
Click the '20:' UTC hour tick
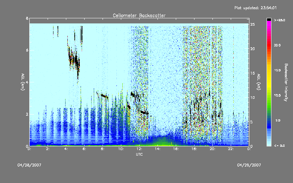[x=212, y=149]
